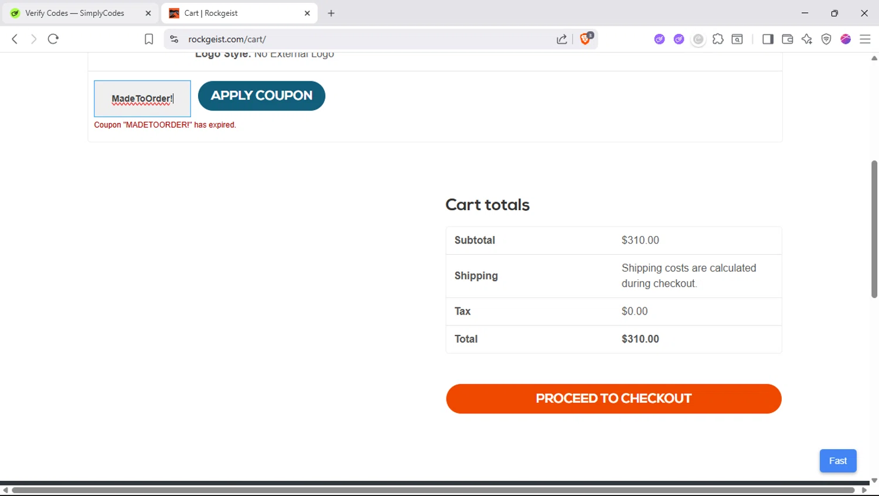Click the Shipping costs calculated text
This screenshot has width=879, height=496.
pyautogui.click(x=689, y=276)
